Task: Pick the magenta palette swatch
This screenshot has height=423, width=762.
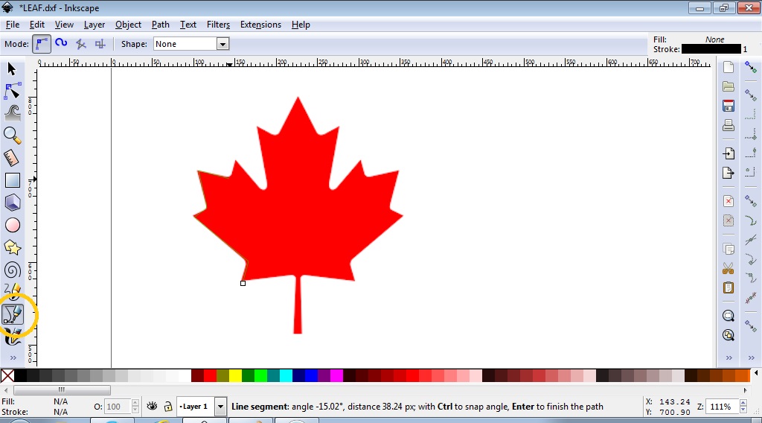Action: 336,375
